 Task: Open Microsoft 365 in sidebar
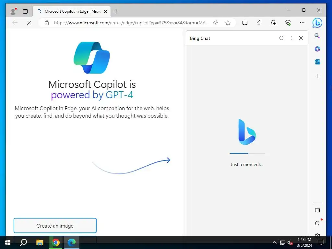click(317, 49)
